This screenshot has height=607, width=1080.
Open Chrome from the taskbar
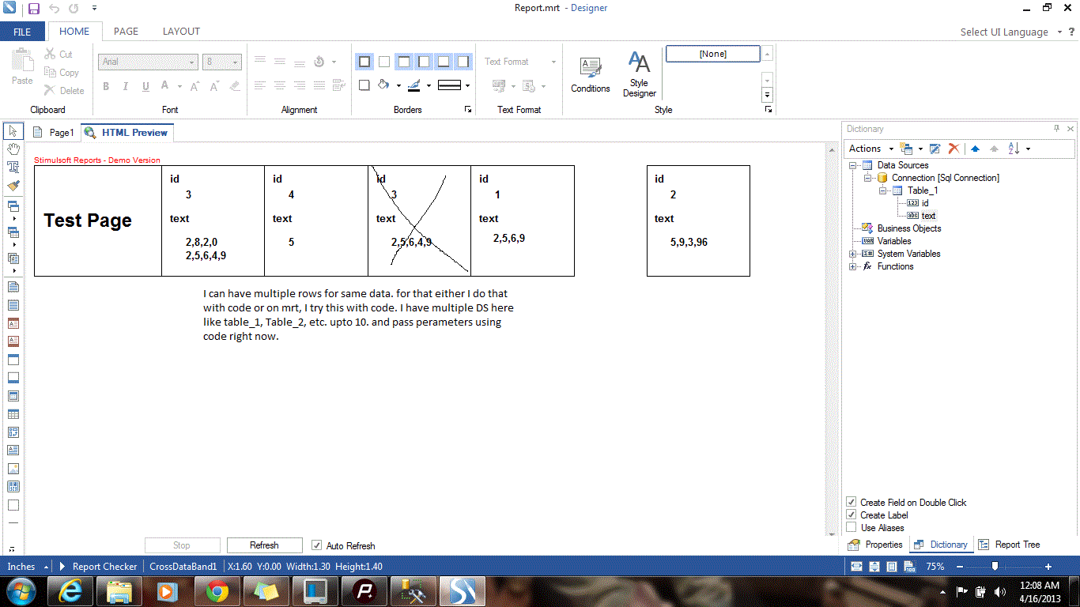coord(217,590)
